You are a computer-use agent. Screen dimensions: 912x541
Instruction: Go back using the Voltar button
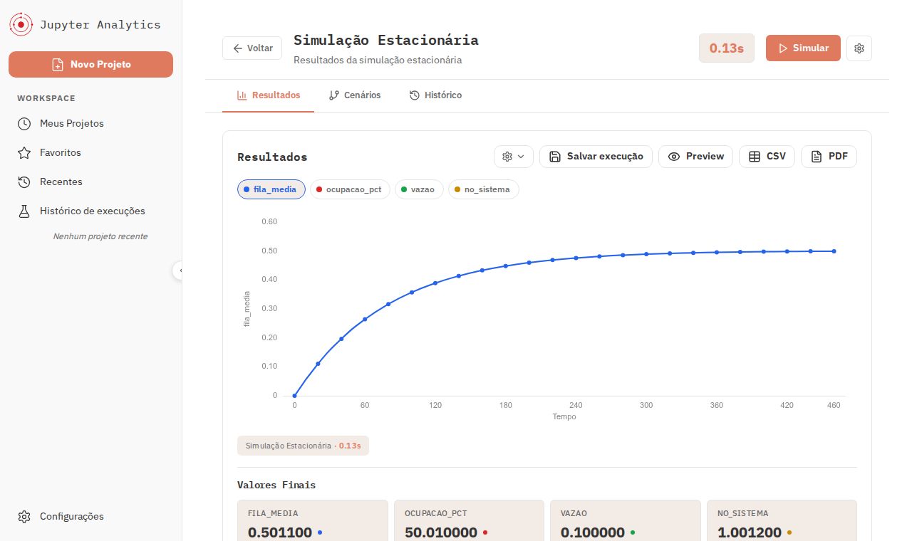coord(252,48)
